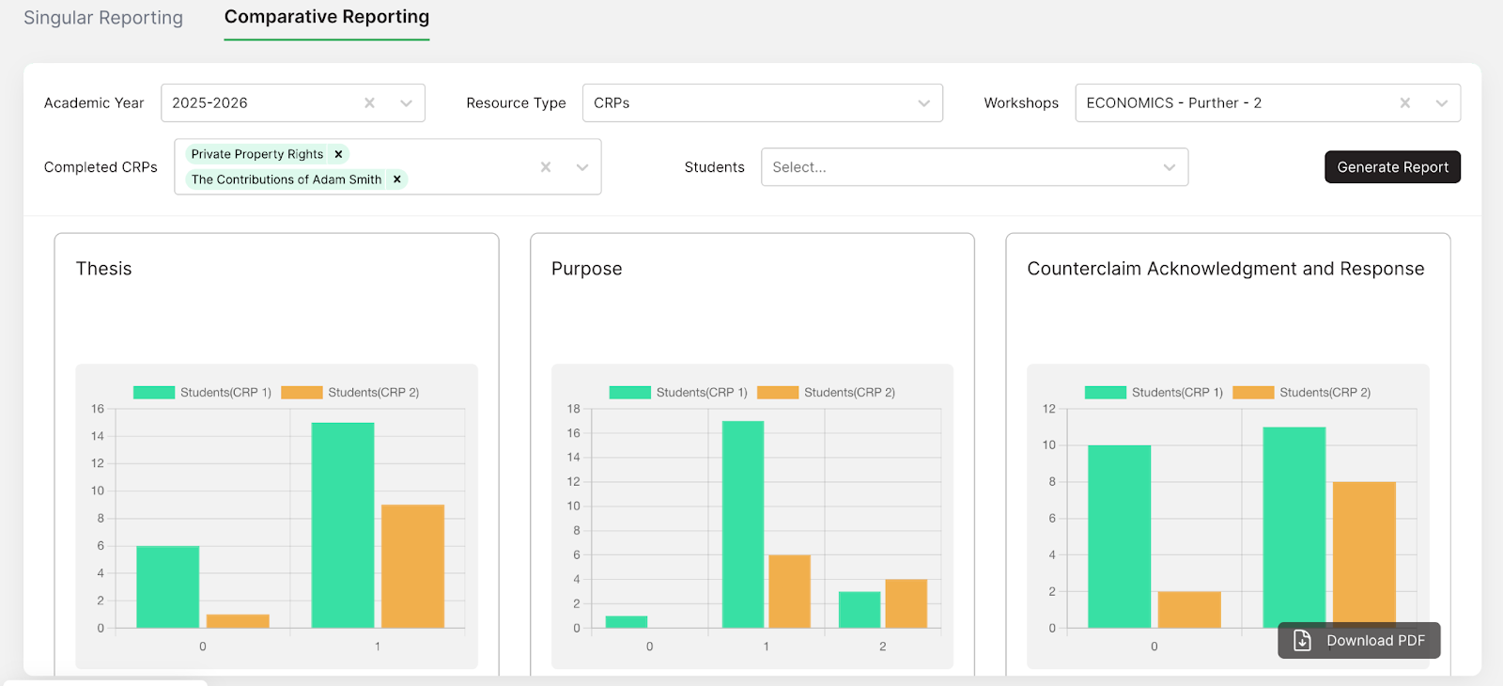Expand the Academic Year dropdown
The image size is (1503, 686).
click(406, 103)
